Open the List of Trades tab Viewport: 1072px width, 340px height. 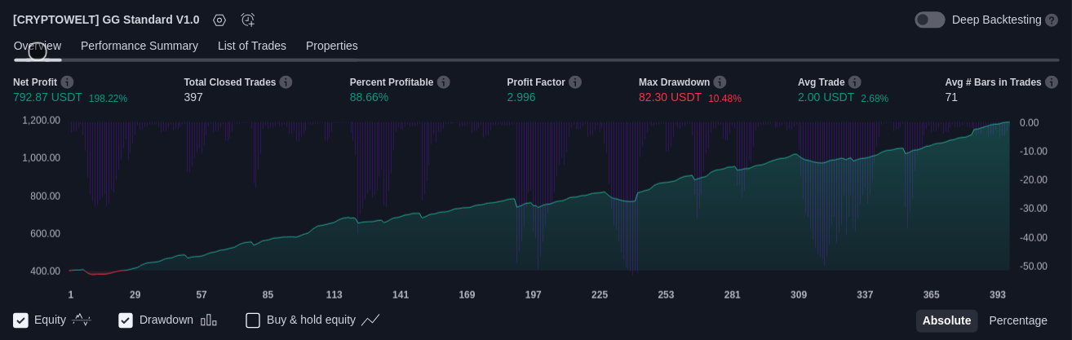pos(251,46)
